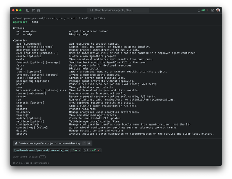The height and width of the screenshot is (179, 232).
Task: Click the '-h, --help' option
Action: click(24, 34)
